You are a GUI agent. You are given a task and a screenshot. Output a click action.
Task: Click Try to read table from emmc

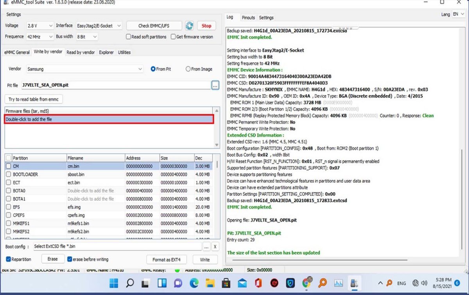click(x=34, y=99)
